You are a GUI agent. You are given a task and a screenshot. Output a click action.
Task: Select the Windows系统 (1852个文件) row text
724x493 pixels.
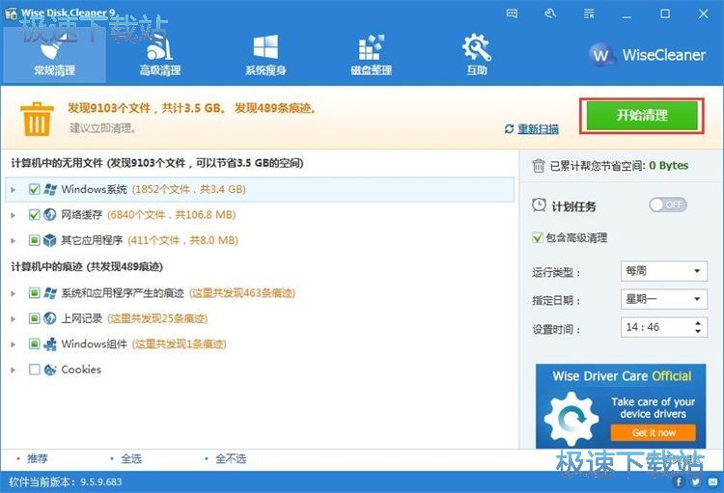153,189
